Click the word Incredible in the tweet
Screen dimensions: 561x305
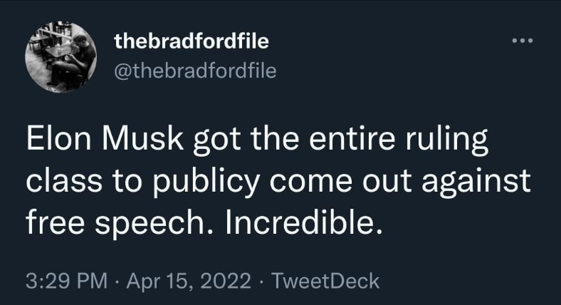(300, 222)
